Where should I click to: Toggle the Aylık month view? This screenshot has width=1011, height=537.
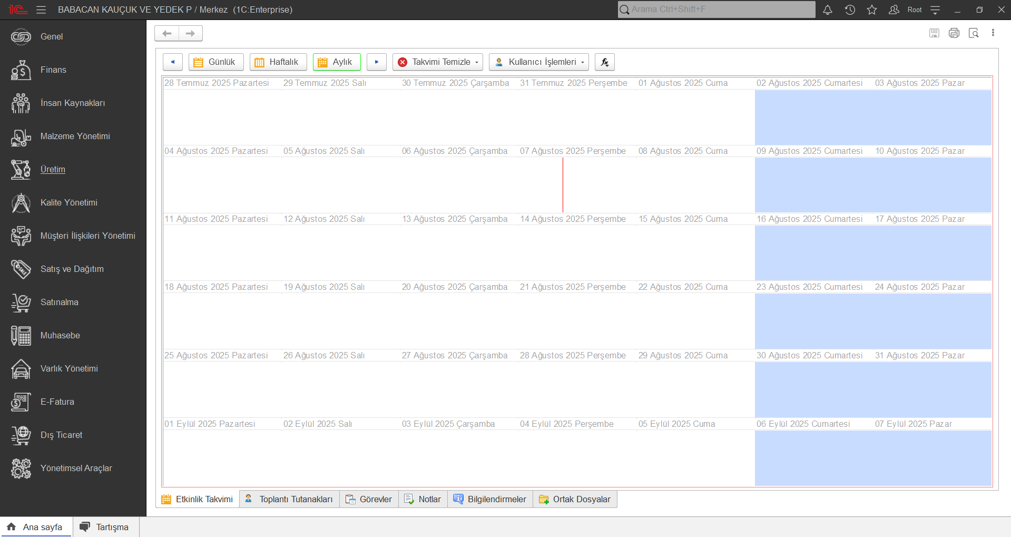tap(337, 62)
